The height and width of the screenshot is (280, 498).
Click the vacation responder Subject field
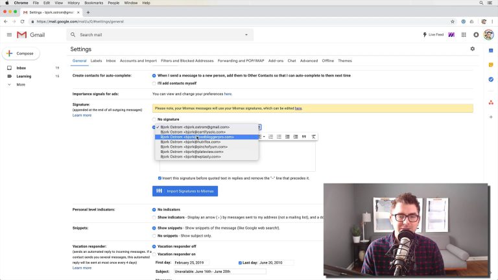click(x=220, y=272)
